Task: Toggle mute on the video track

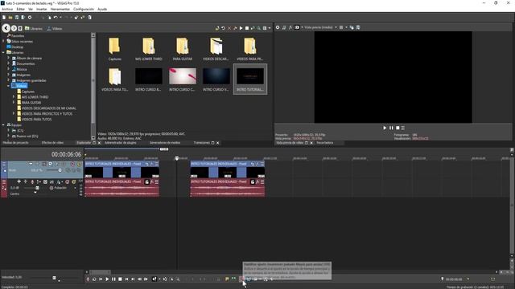Action: click(72, 164)
